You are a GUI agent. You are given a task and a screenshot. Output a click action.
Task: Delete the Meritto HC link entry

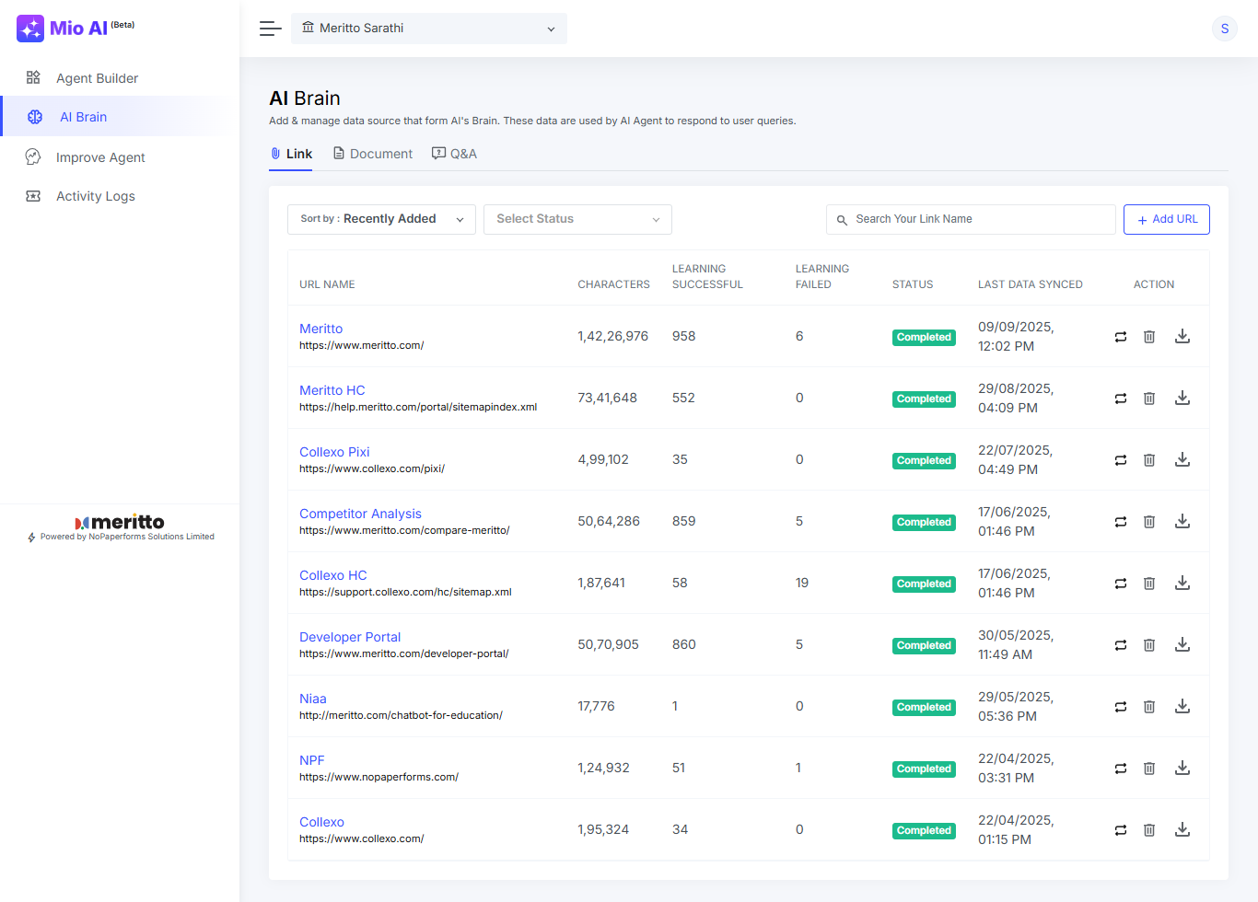[x=1149, y=399]
